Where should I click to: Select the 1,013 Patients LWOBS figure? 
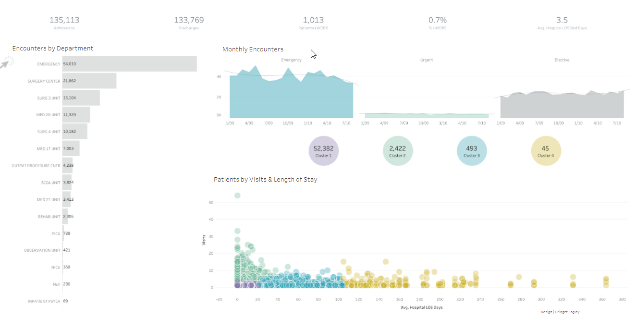pos(313,23)
